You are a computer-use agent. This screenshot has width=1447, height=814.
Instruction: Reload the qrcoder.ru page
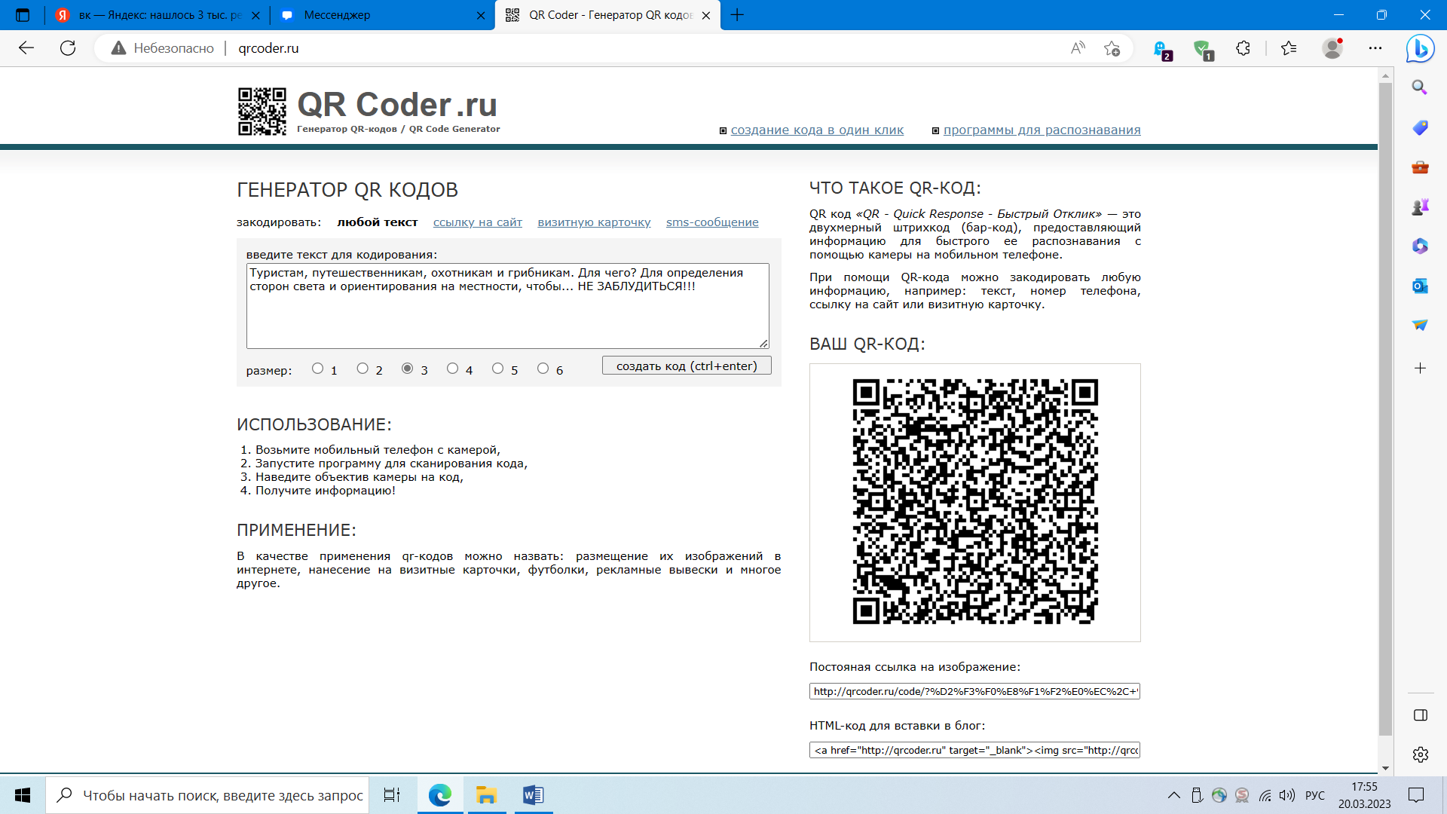(68, 48)
